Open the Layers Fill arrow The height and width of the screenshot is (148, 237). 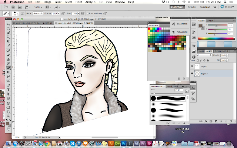pyautogui.click(x=227, y=60)
